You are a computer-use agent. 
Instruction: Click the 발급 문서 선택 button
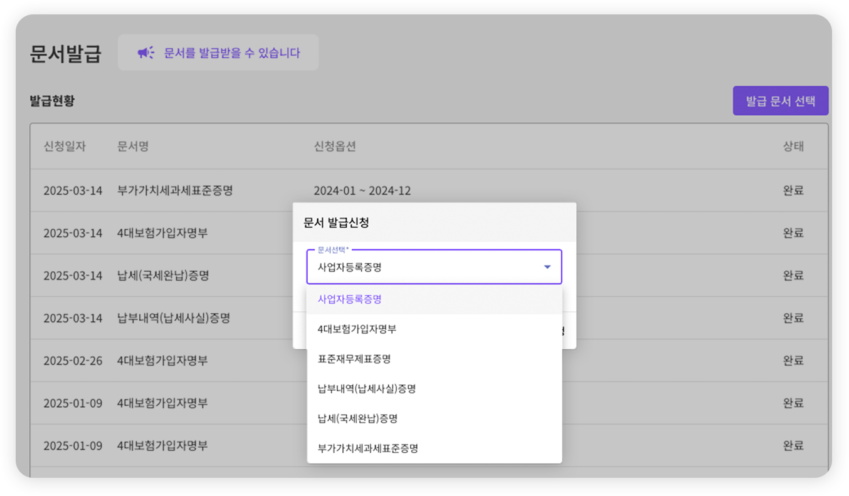pos(781,101)
